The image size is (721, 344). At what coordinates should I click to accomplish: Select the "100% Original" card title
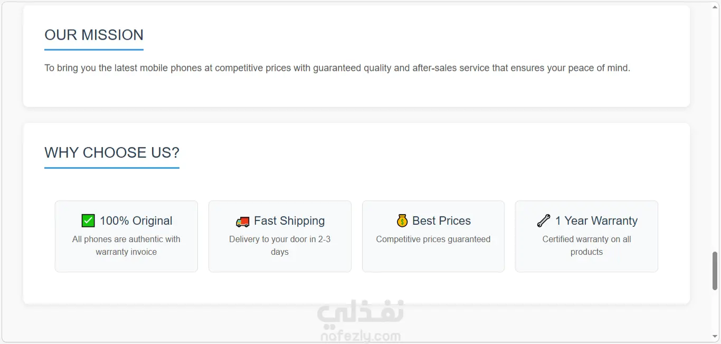[x=136, y=221]
